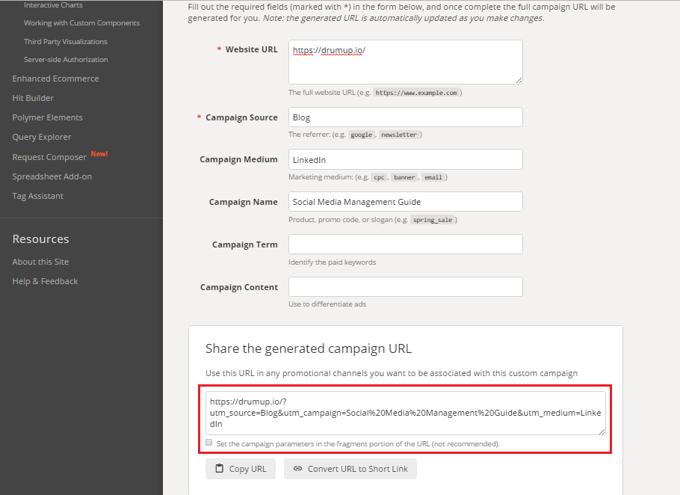Click the generated campaign URL text box
Image resolution: width=680 pixels, height=495 pixels.
pyautogui.click(x=406, y=413)
